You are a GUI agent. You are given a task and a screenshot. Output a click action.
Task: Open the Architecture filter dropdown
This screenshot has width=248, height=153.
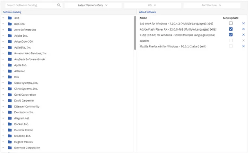coord(211,5)
